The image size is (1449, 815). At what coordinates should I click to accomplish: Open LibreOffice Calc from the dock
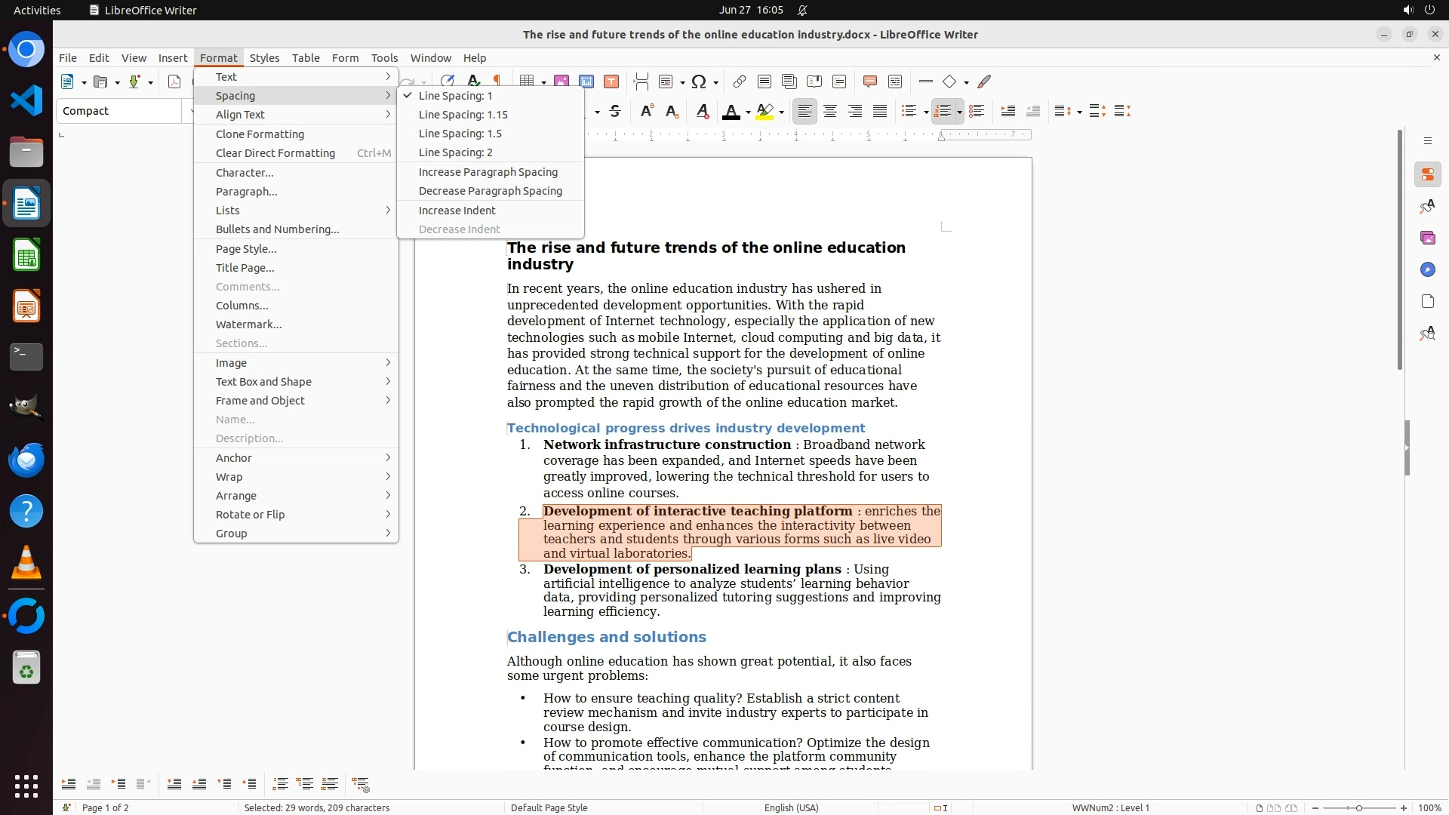[26, 255]
